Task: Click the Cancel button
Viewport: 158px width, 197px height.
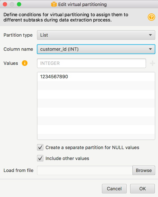Action: pos(114,189)
